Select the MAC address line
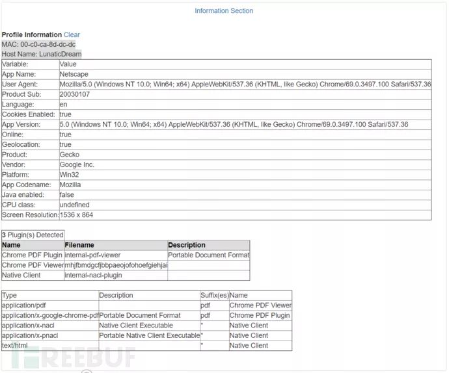 [x=38, y=44]
